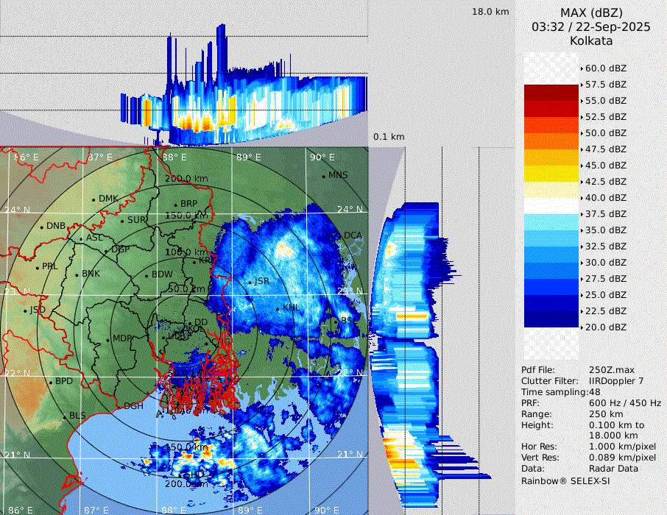Click the DNB station dot
The height and width of the screenshot is (515, 667).
(x=42, y=227)
